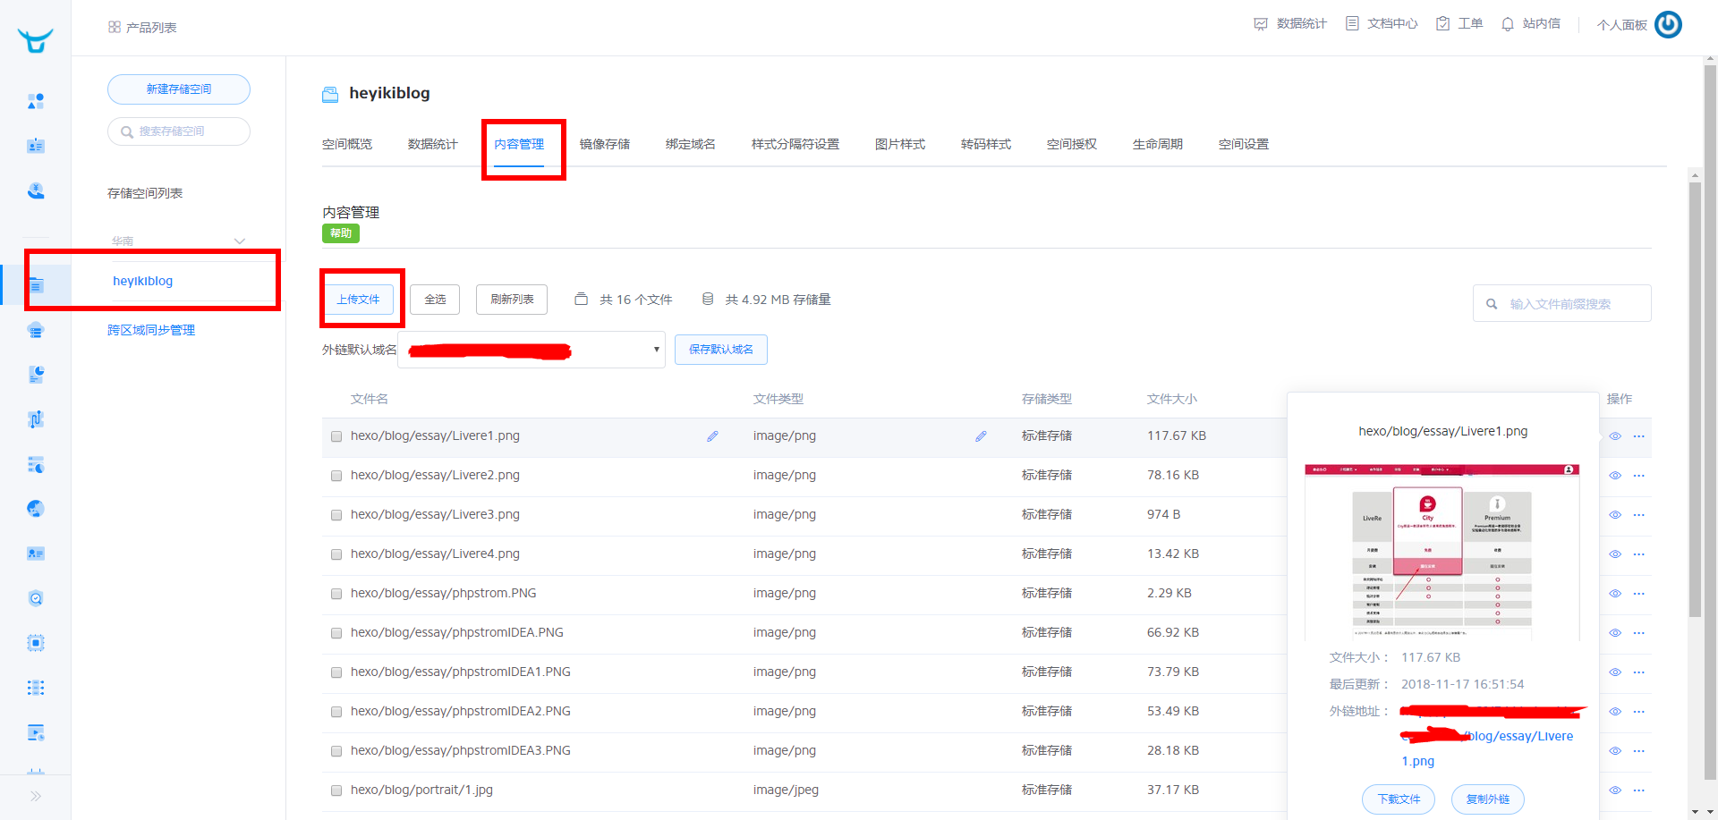Click the pencil edit icon beside Livere1.png filename
The height and width of the screenshot is (820, 1718).
point(712,436)
